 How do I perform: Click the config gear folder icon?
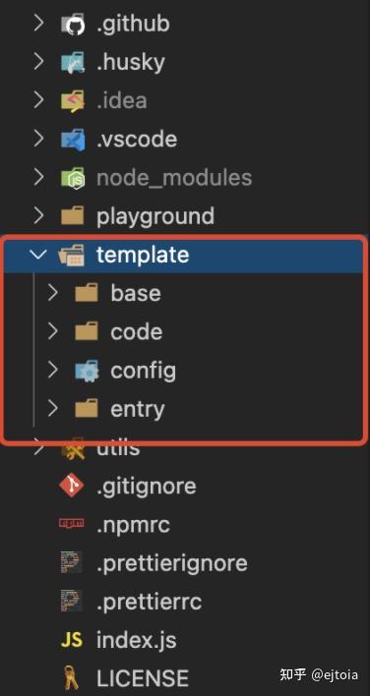pyautogui.click(x=87, y=371)
